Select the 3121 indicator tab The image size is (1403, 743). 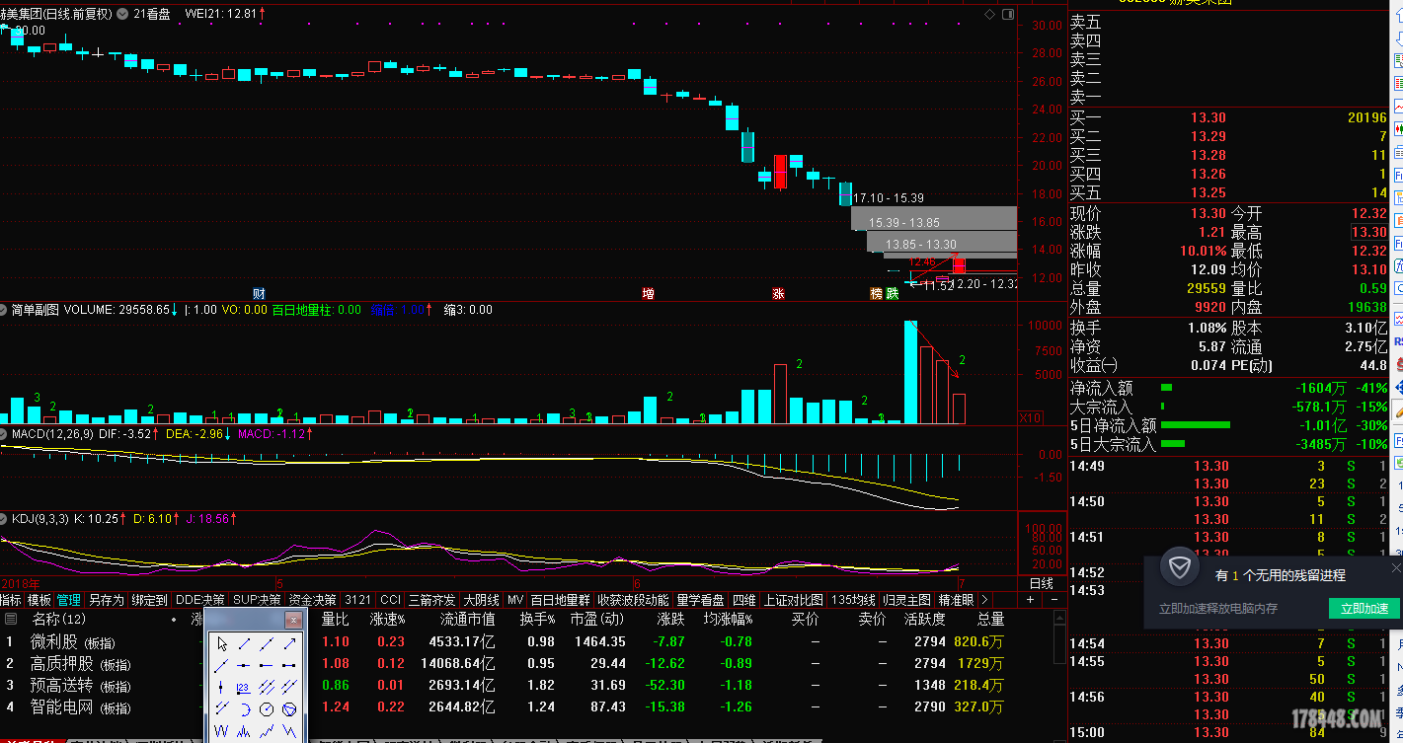[x=358, y=599]
